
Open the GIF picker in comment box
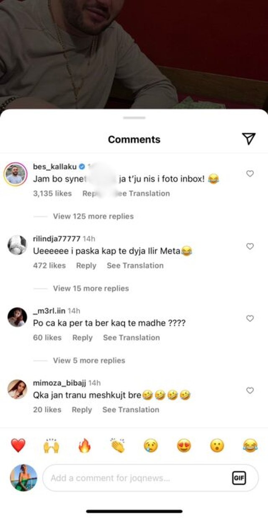239,478
